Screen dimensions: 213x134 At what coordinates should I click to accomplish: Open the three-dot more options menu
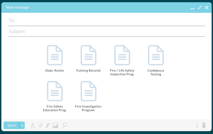pos(197,125)
